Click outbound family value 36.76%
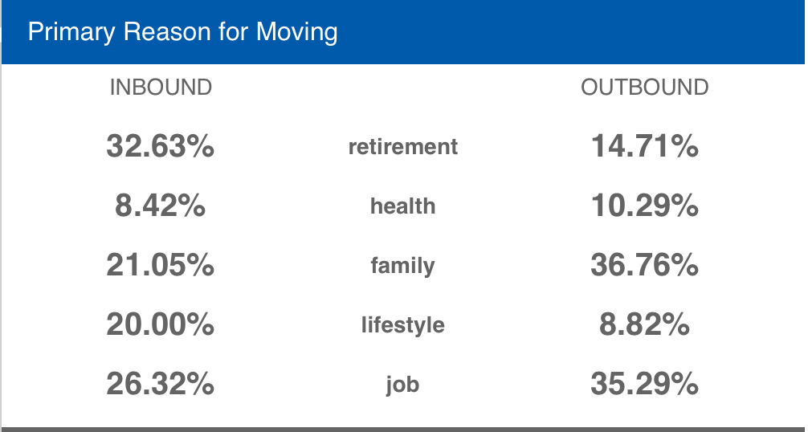The image size is (808, 432). [644, 265]
